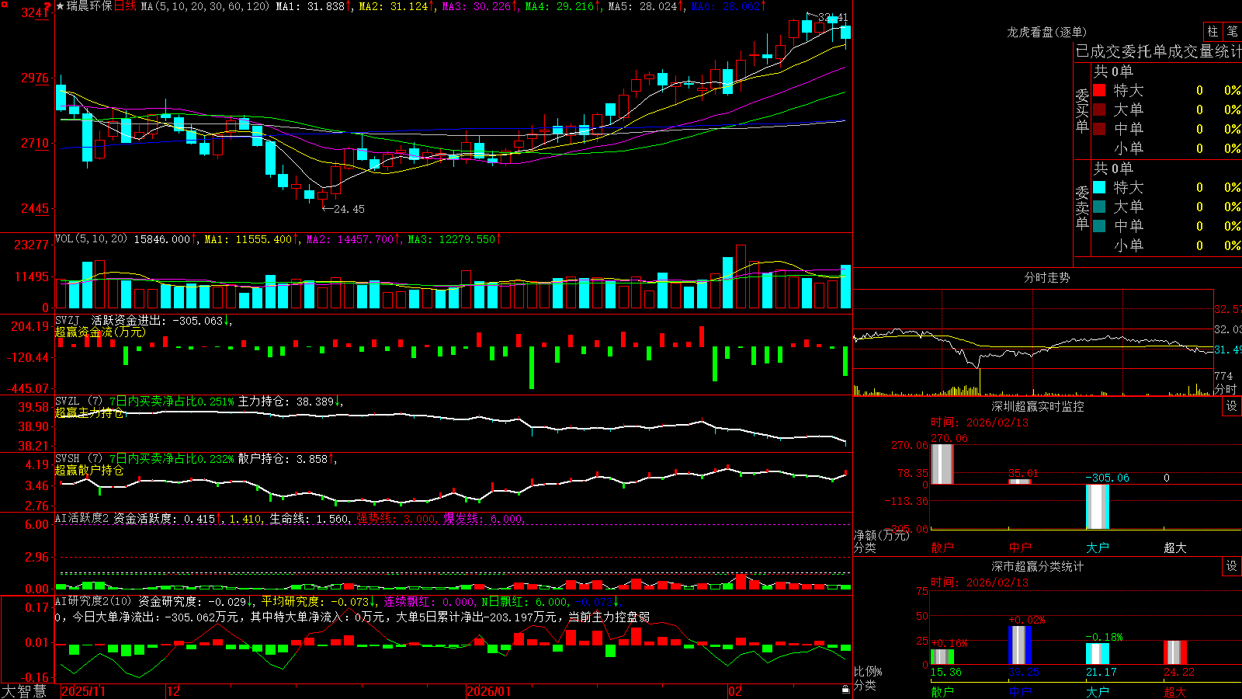The image size is (1242, 699).
Task: Click the star icon before 瑞晨环保
Action: 60,6
